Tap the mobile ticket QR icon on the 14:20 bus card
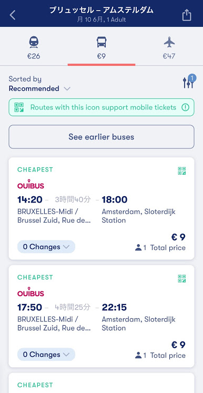 182,171
